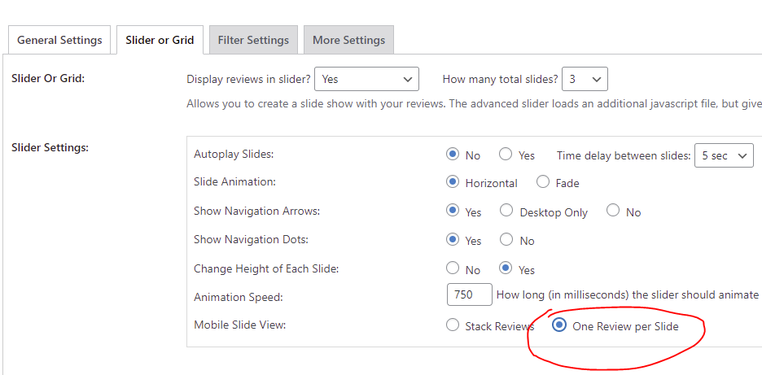762x375 pixels.
Task: Choose Horizontal slide animation
Action: click(453, 182)
